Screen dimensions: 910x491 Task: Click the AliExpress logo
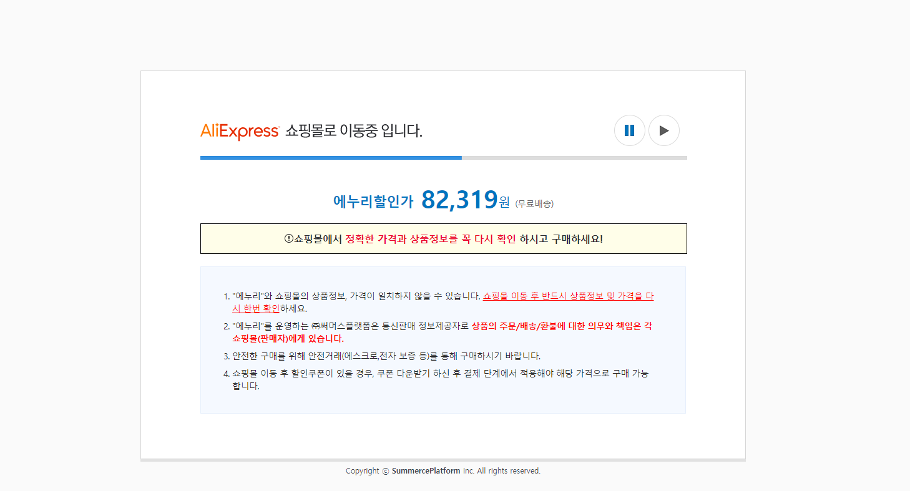tap(240, 132)
